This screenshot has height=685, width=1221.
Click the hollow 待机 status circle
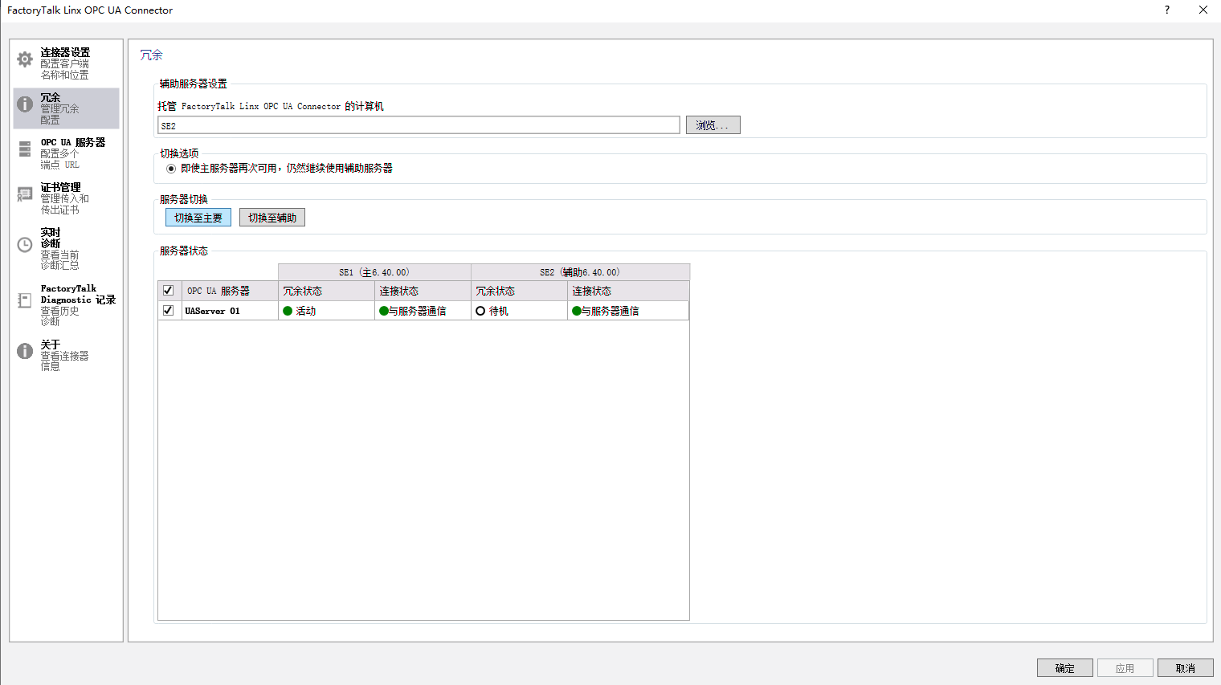[480, 311]
